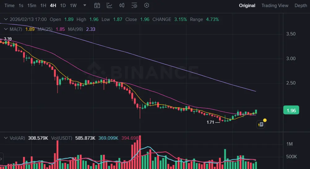Viewport: 310px width, 169px height.
Task: Select the 1W time interval
Action: (x=73, y=6)
